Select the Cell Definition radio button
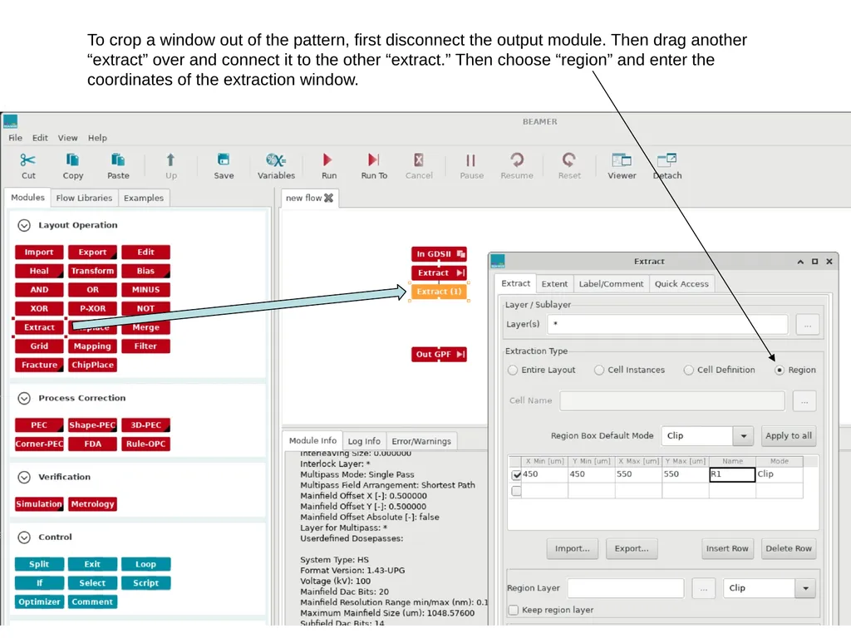This screenshot has height=638, width=851. tap(689, 370)
